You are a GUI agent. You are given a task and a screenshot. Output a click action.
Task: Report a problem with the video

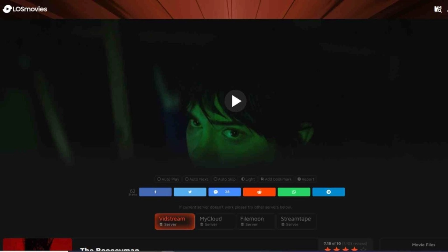305,179
